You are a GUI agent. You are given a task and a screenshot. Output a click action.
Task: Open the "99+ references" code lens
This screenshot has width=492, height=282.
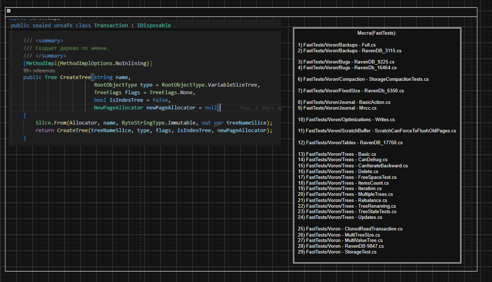pyautogui.click(x=39, y=71)
